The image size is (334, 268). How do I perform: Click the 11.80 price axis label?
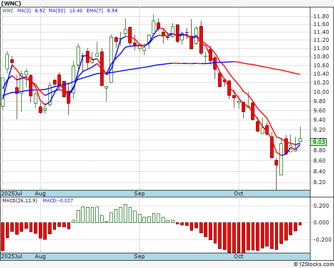321,16
